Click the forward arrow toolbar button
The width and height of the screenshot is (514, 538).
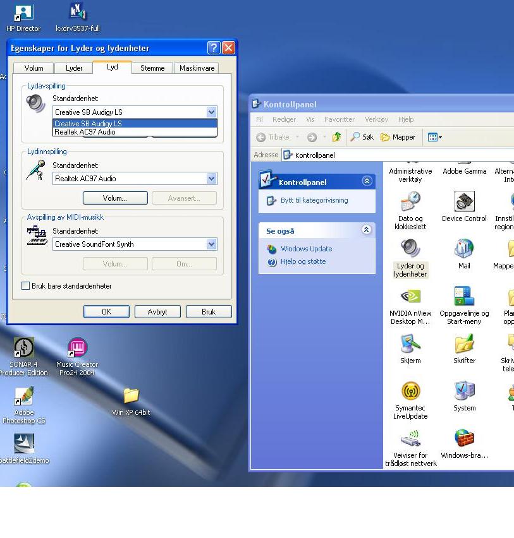[x=312, y=137]
